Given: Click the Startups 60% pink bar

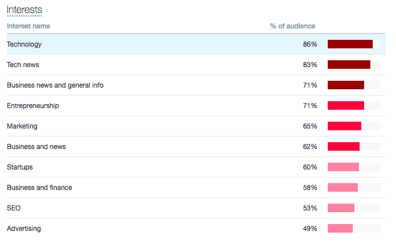Looking at the screenshot, I should click(343, 167).
